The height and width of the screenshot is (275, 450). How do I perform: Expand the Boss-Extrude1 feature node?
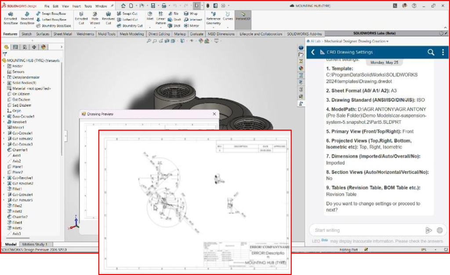pyautogui.click(x=4, y=116)
